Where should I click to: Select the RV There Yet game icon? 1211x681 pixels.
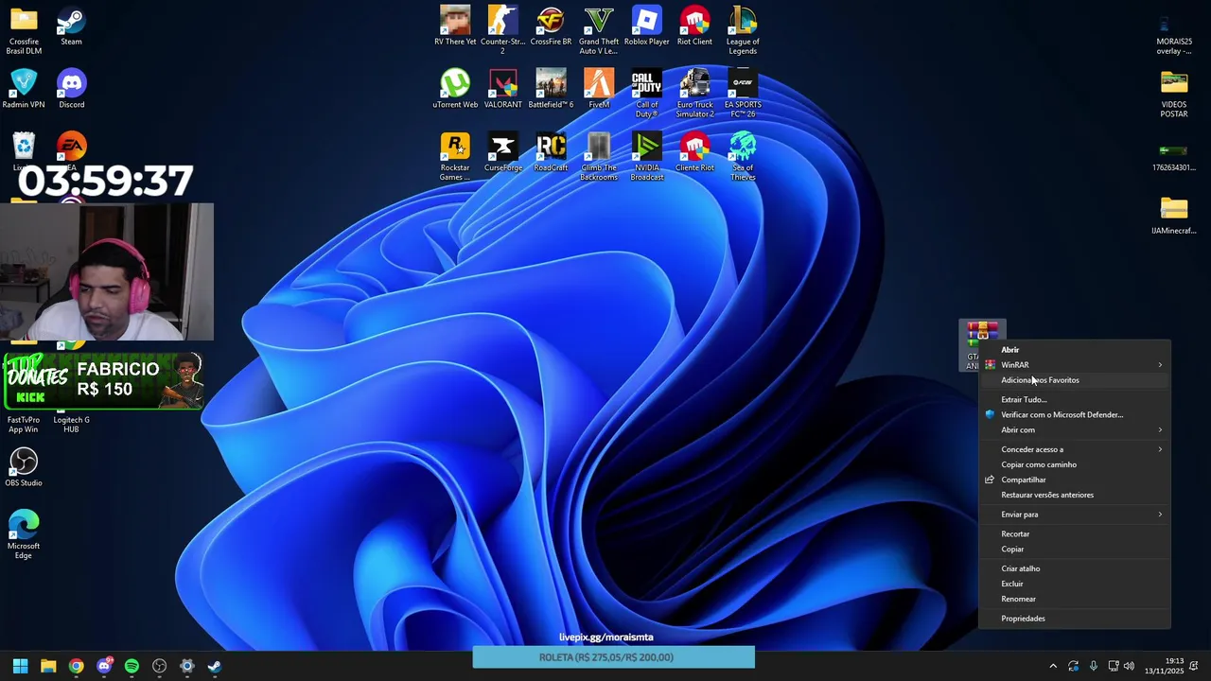tap(455, 26)
